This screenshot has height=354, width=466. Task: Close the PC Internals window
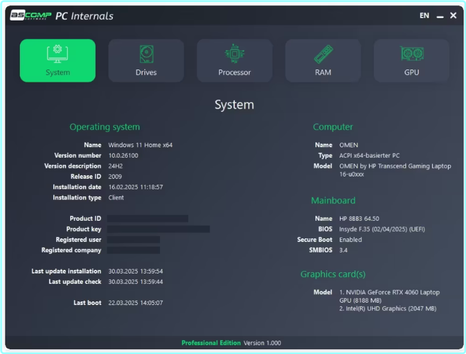[x=453, y=15]
